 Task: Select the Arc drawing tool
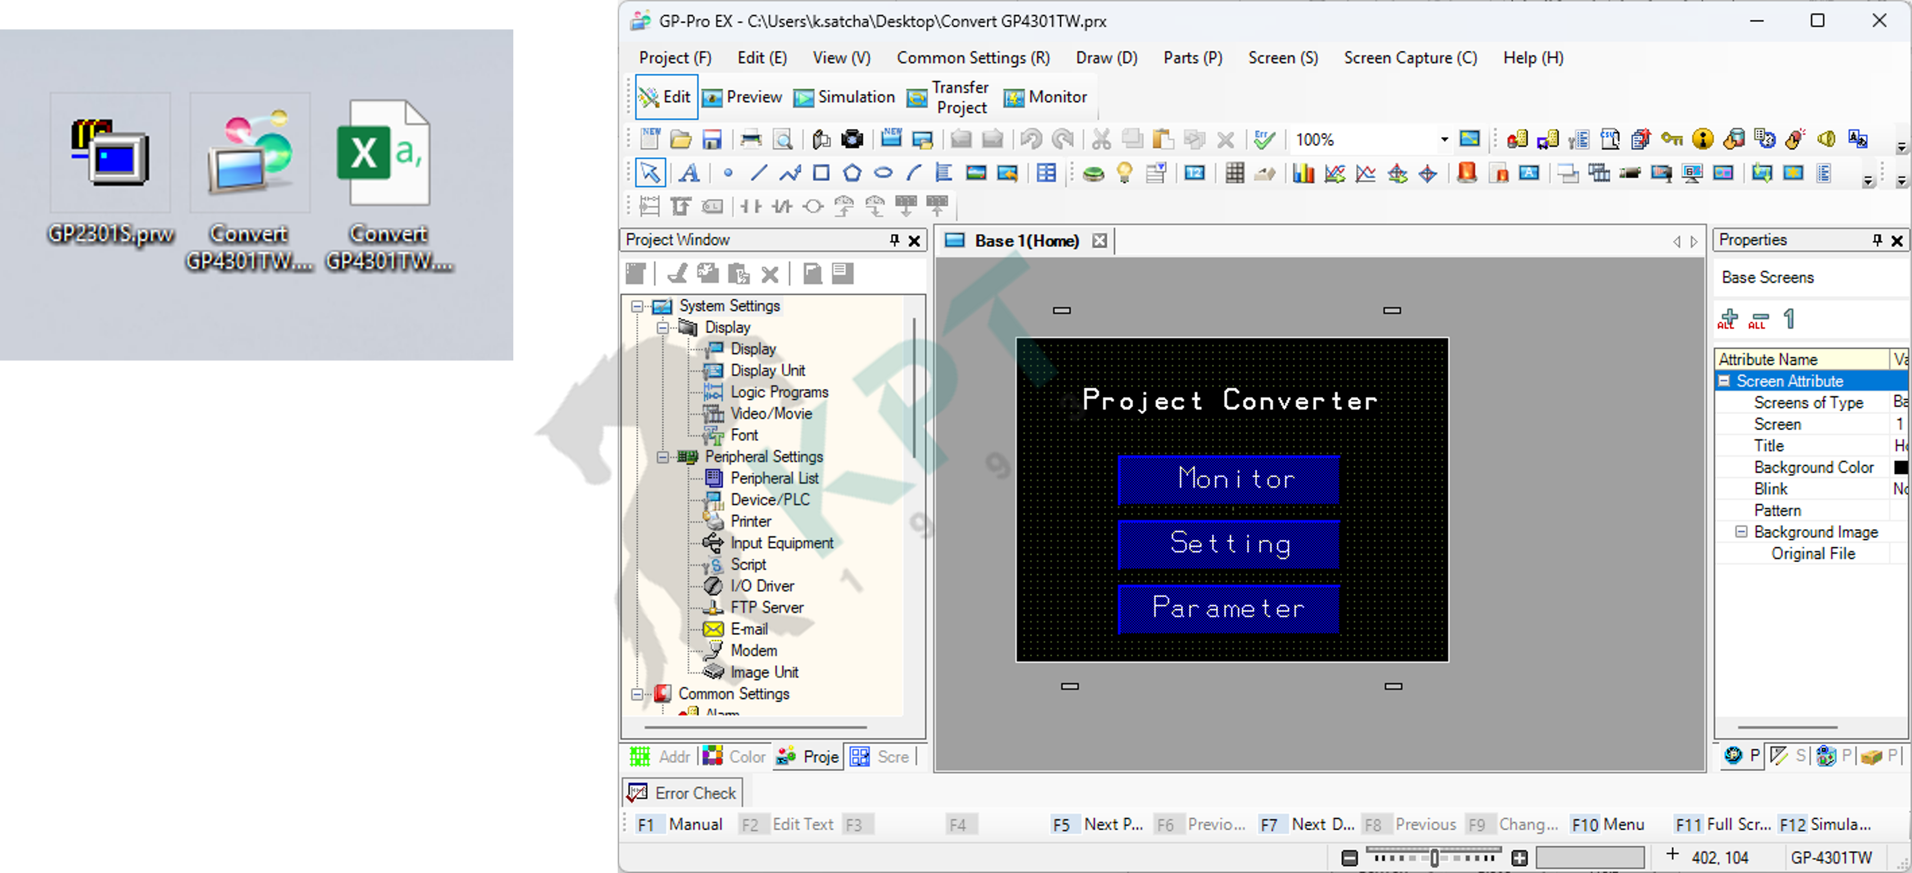coord(914,173)
